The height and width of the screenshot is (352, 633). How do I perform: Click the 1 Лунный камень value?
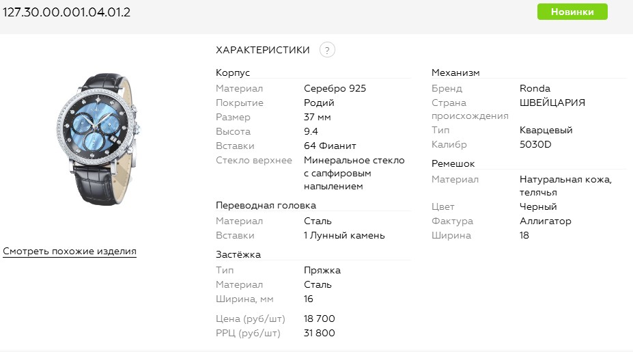click(344, 235)
